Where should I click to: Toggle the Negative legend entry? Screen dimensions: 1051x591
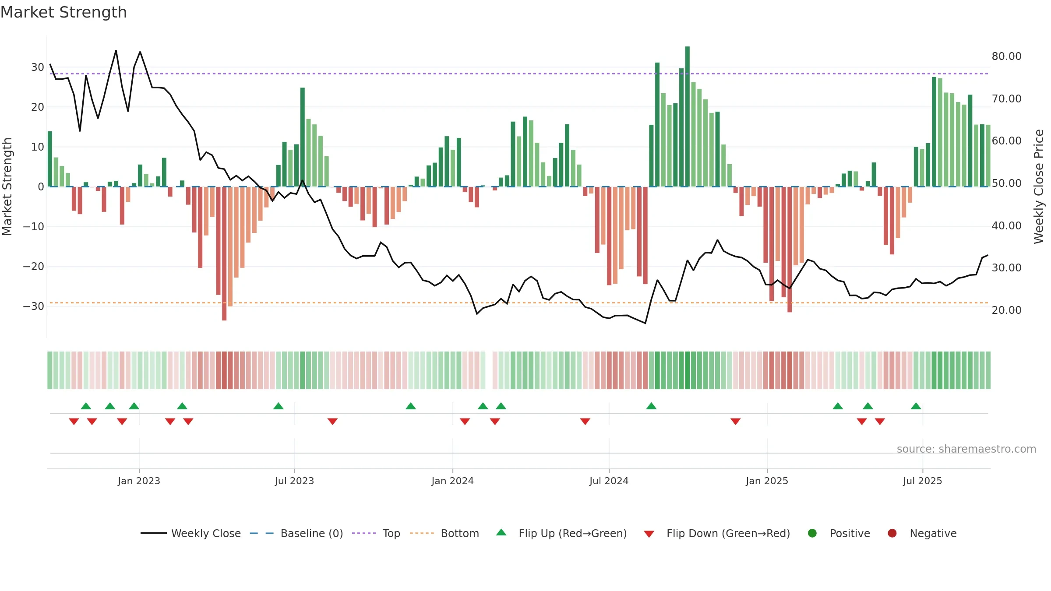pyautogui.click(x=922, y=533)
